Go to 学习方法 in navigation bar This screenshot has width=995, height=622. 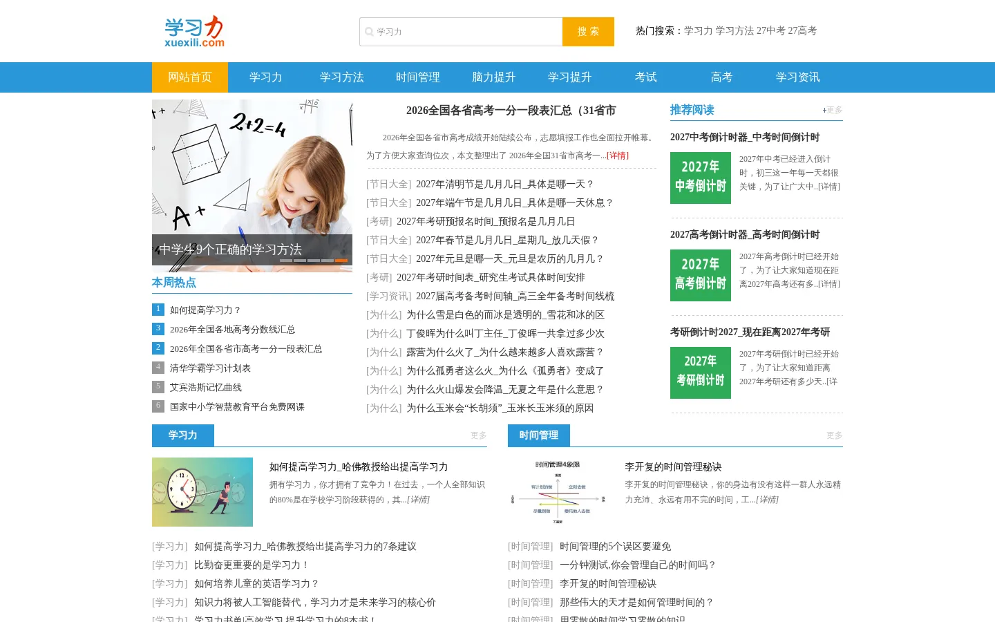pyautogui.click(x=342, y=77)
